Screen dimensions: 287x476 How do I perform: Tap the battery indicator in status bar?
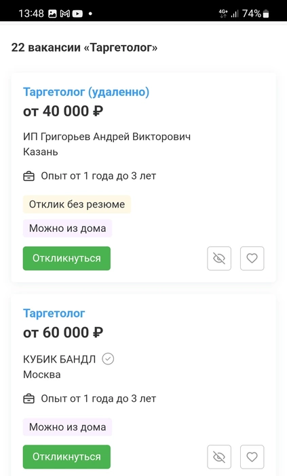[x=266, y=14]
